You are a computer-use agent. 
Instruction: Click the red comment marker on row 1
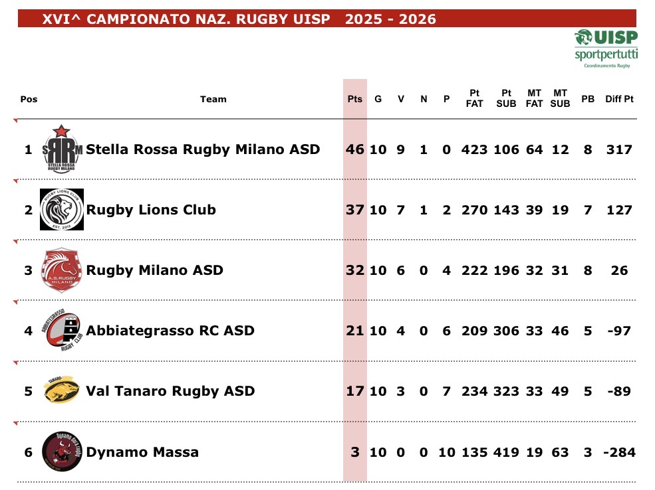tap(15, 121)
